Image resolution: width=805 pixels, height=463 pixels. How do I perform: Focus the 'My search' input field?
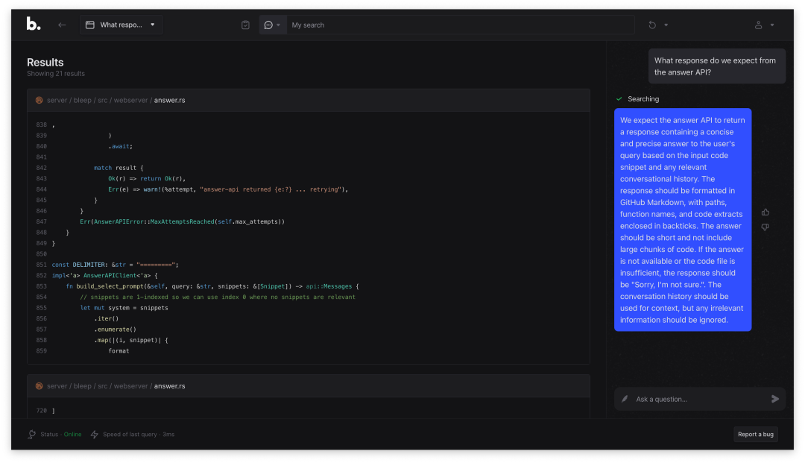(x=459, y=25)
